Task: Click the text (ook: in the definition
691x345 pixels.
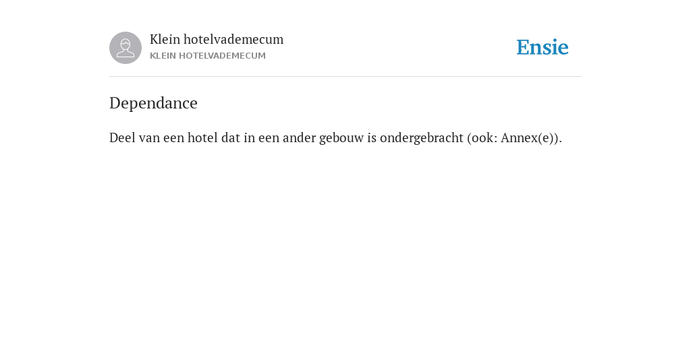Action: coord(482,137)
